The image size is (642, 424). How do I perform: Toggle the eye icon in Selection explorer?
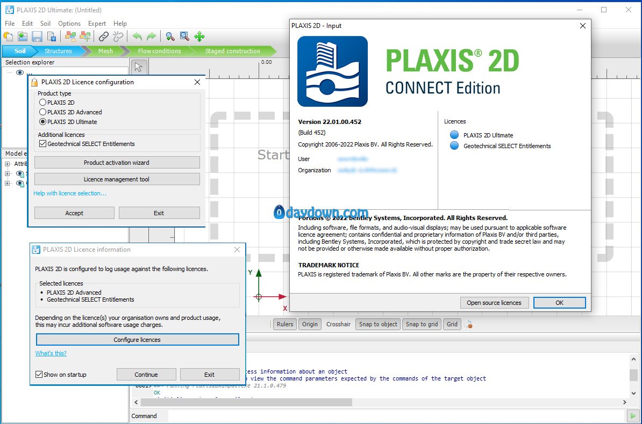pyautogui.click(x=20, y=72)
